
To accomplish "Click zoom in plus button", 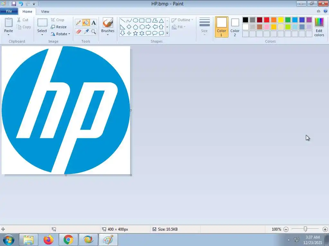I will click(325, 229).
